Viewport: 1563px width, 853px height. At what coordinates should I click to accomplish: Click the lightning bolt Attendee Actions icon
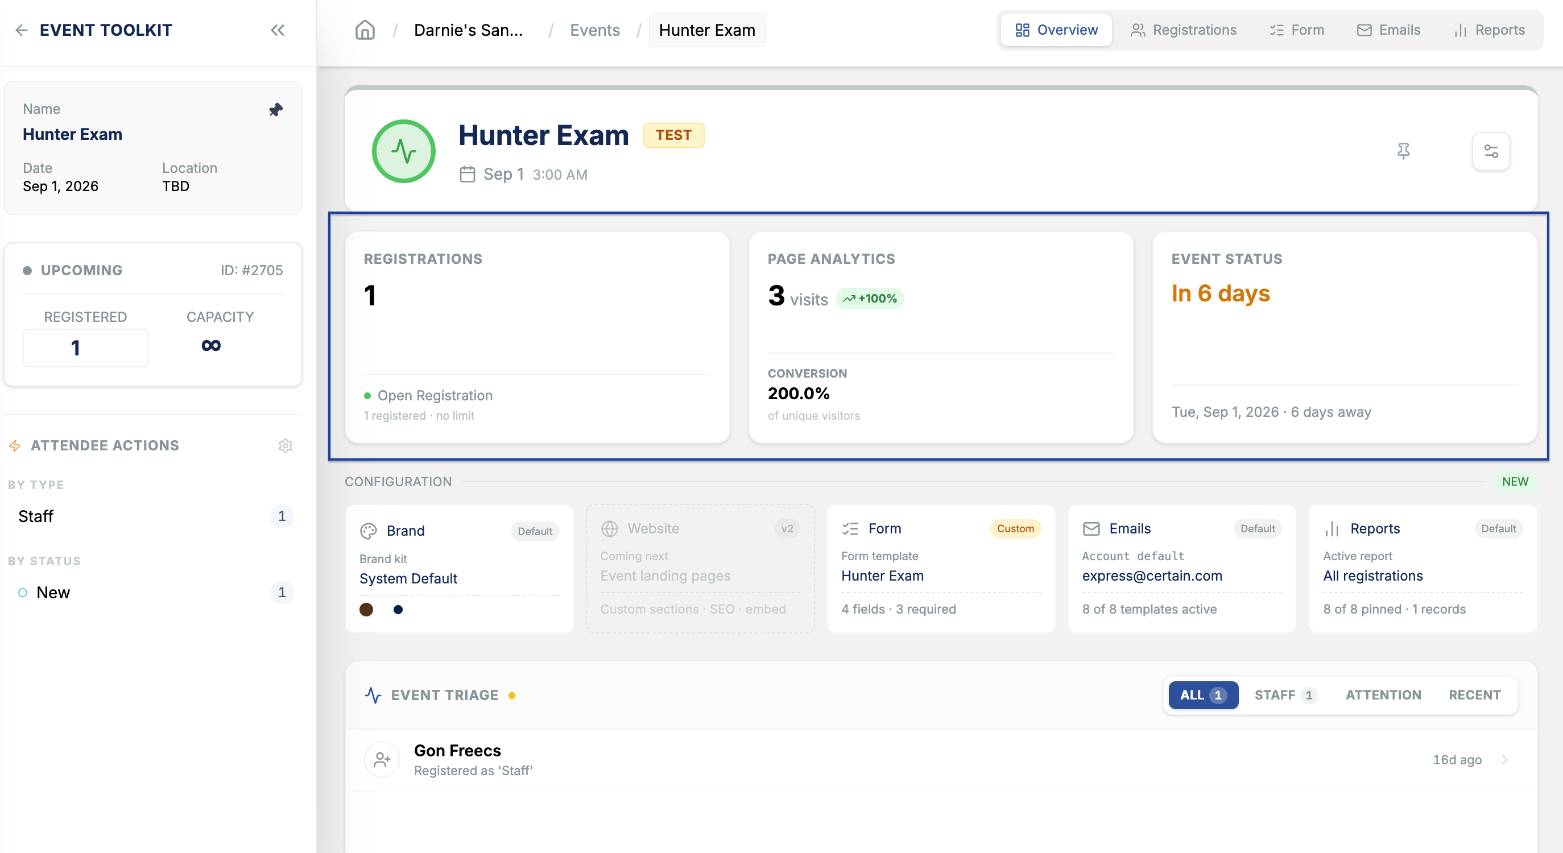(15, 446)
